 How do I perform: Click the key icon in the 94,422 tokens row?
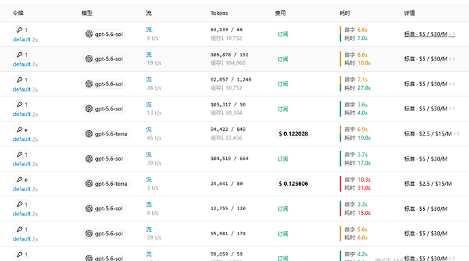click(x=20, y=129)
